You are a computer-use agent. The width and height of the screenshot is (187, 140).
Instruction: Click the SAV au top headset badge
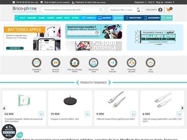(x=150, y=63)
